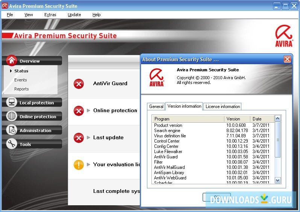300x212 pixels.
Task: Switch to the License information tab
Action: pyautogui.click(x=223, y=107)
